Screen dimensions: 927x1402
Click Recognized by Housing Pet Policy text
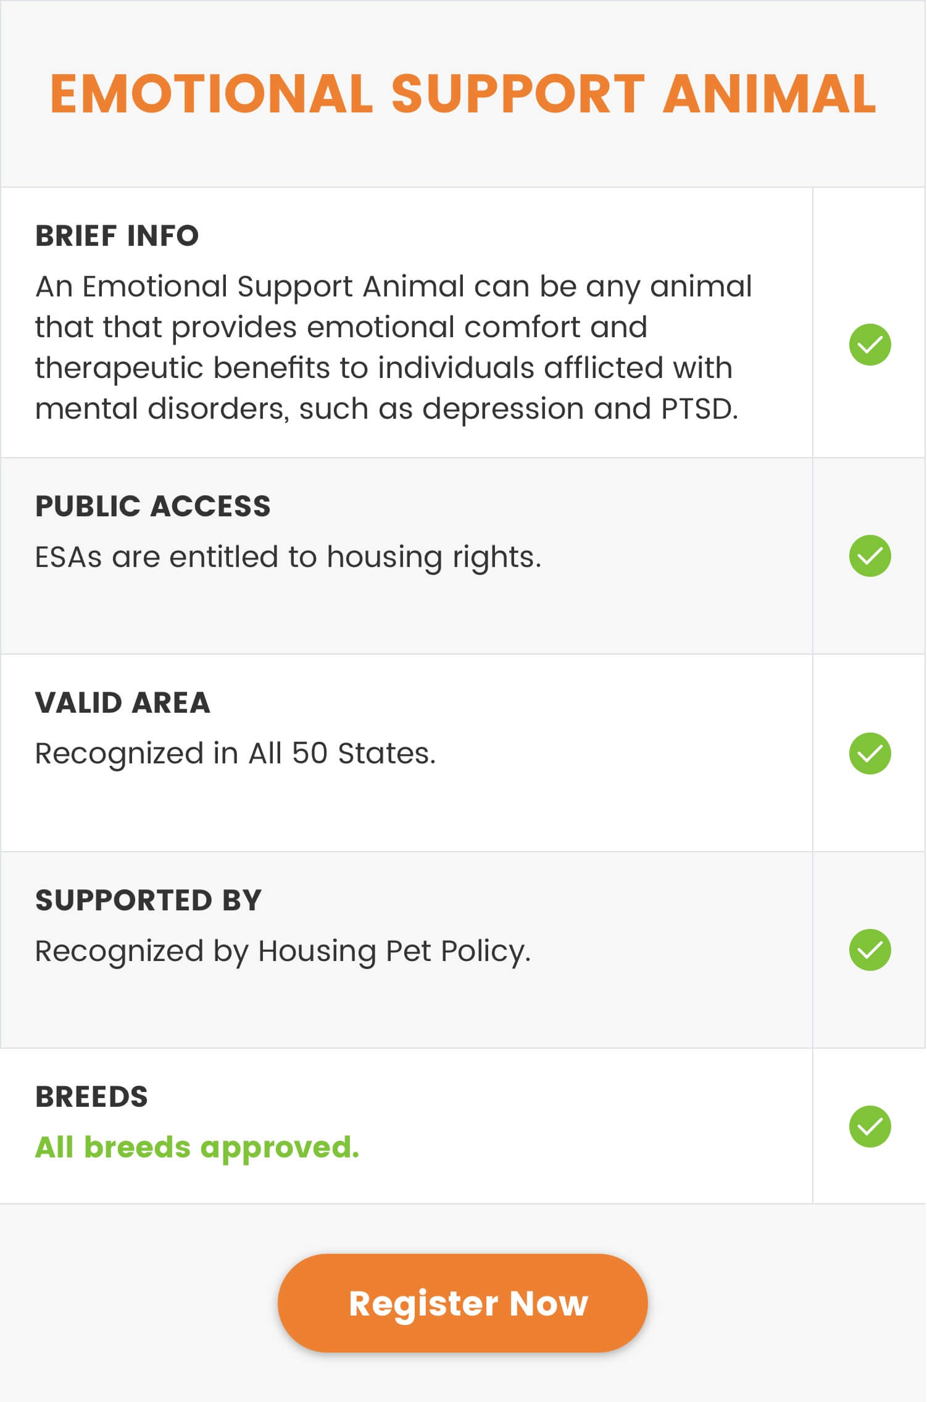(283, 951)
